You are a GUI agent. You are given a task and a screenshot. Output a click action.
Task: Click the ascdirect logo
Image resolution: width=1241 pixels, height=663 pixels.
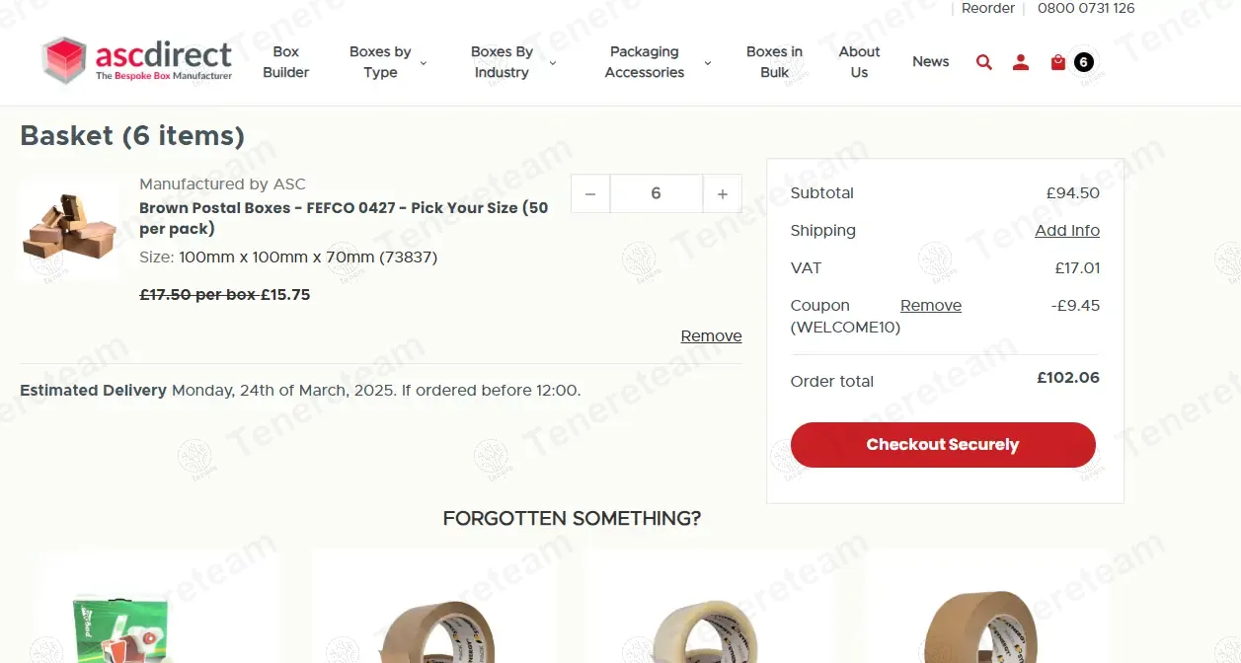(x=137, y=60)
